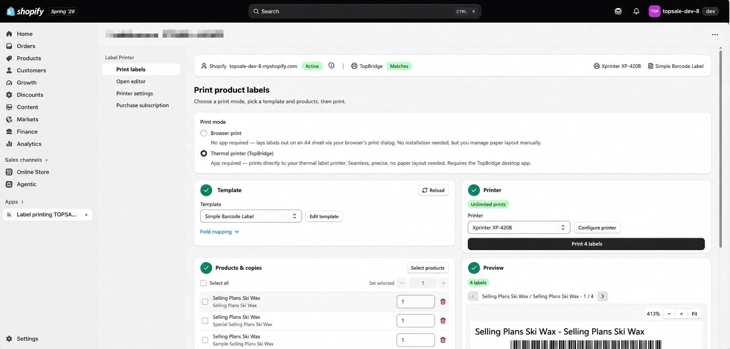Viewport: 730px width, 349px height.
Task: Click the Products tag icon
Action: 9,58
